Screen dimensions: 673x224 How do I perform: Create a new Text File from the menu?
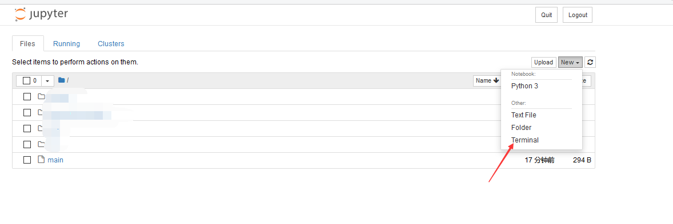[524, 115]
